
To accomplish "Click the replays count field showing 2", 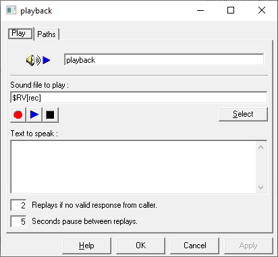I will click(18, 205).
